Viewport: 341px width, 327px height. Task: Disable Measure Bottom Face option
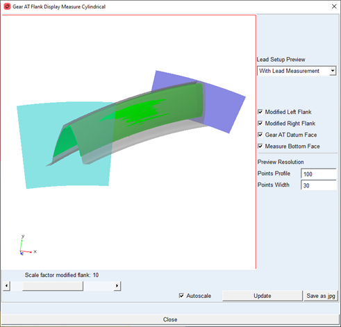coord(260,146)
